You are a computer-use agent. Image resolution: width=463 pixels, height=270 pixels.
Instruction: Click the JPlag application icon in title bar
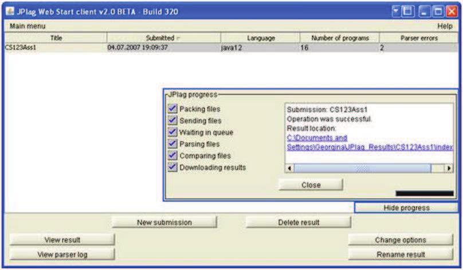pyautogui.click(x=10, y=11)
